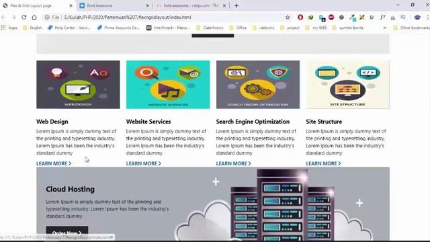The image size is (430, 242).
Task: Switch to the font-awesome cdnjs tab
Action: point(191,5)
